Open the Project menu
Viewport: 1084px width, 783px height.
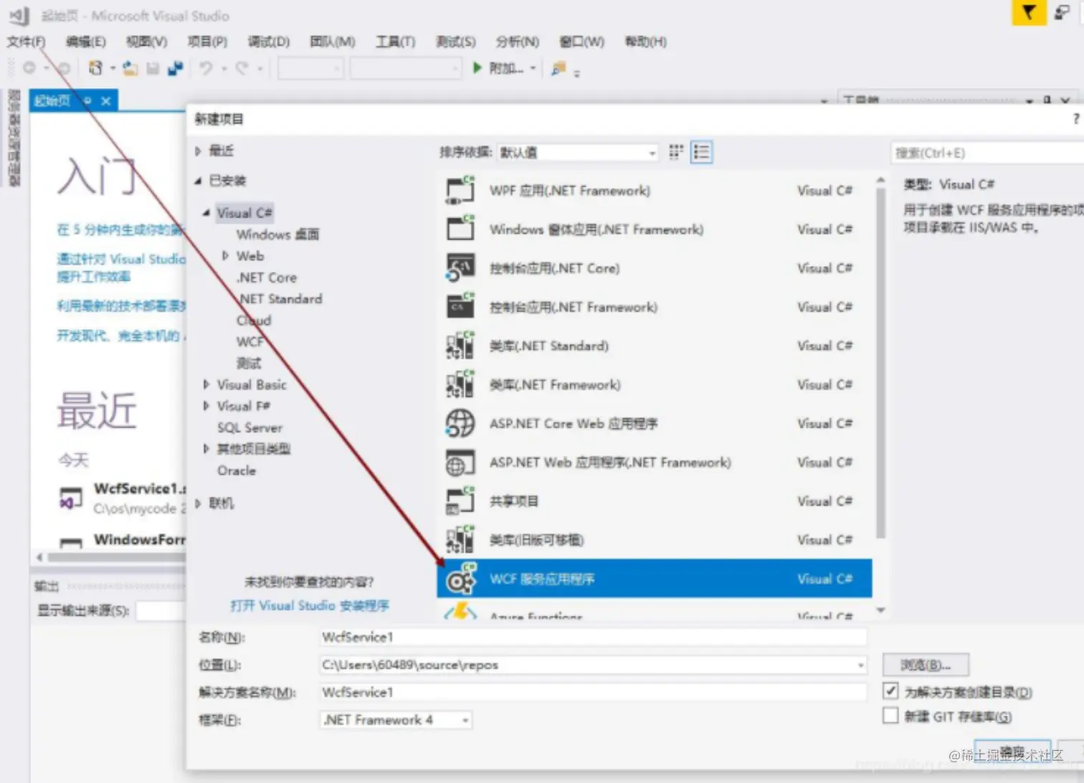click(207, 42)
